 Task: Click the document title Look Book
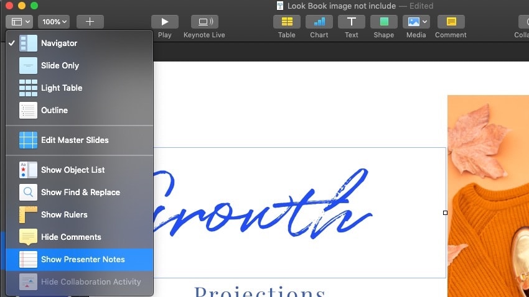click(342, 6)
